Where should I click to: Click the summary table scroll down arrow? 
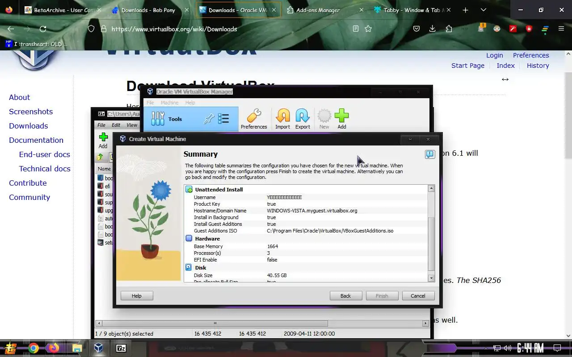[431, 278]
